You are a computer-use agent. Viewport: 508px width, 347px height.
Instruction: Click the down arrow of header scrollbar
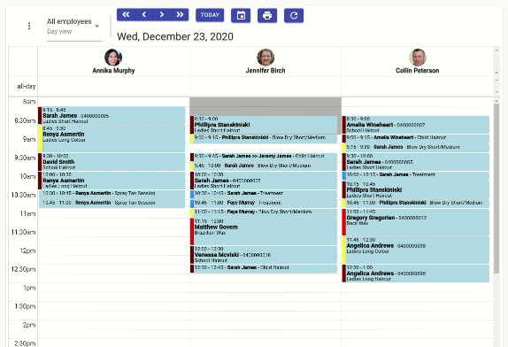tap(496, 73)
